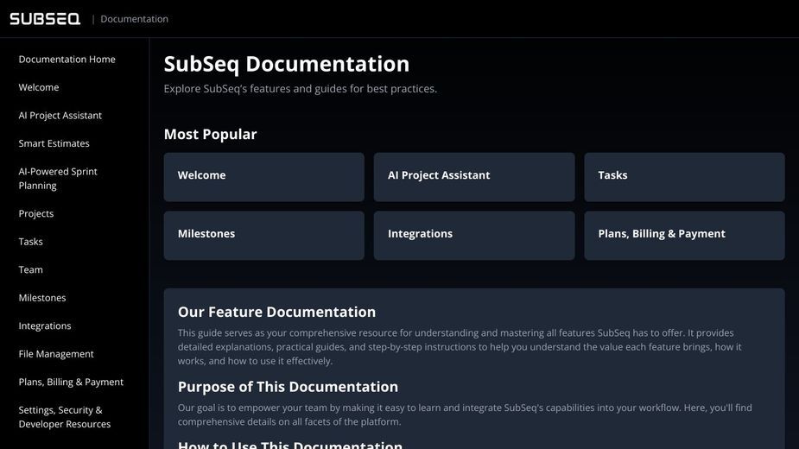Open Smart Estimates in the sidebar
Image resolution: width=799 pixels, height=449 pixels.
coord(54,143)
